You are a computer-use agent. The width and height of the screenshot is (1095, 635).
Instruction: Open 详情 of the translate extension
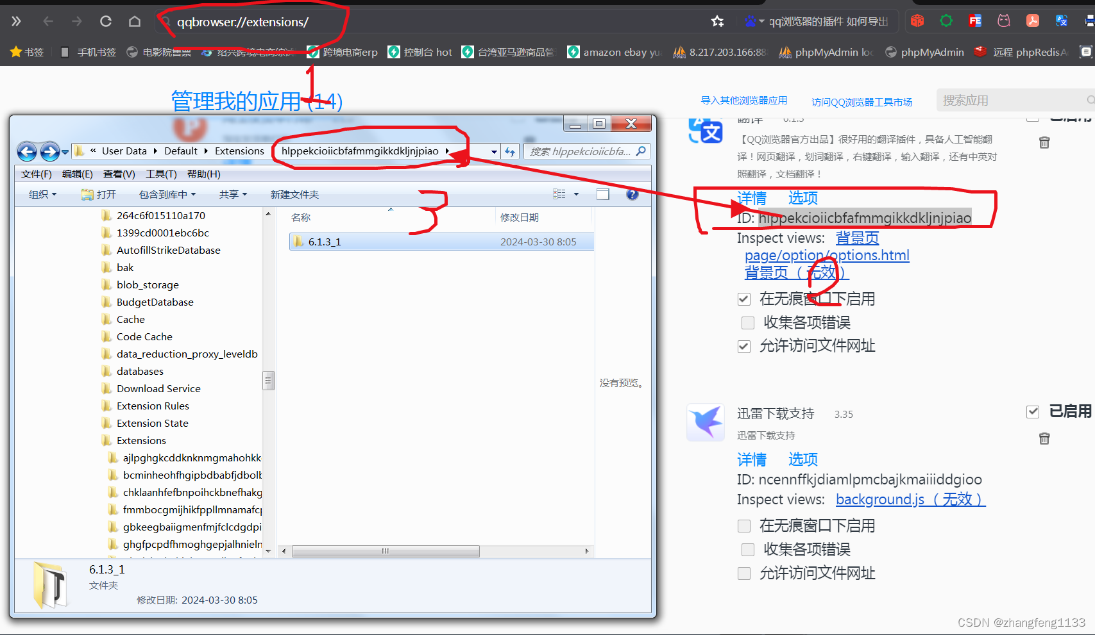[x=752, y=198]
